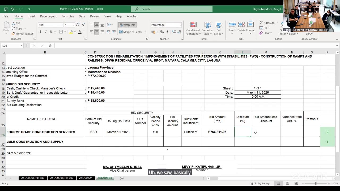Open Format as Table gallery
Viewport: 340px width, 191px height.
coord(207,28)
